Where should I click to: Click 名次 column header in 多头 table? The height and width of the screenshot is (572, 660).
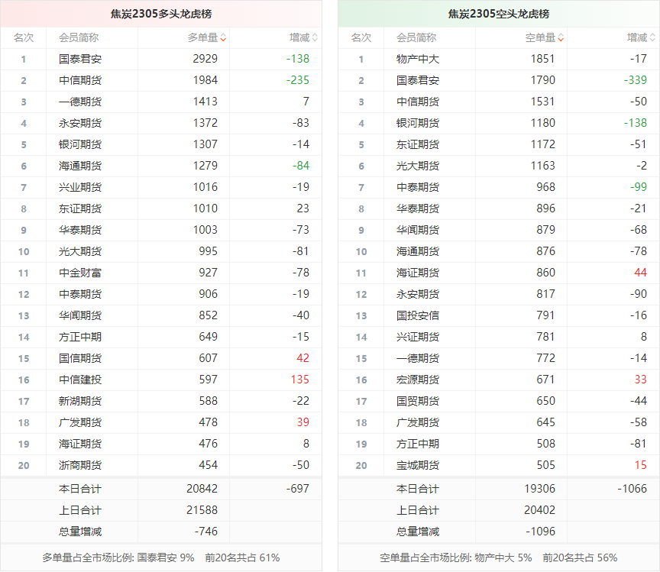[23, 37]
